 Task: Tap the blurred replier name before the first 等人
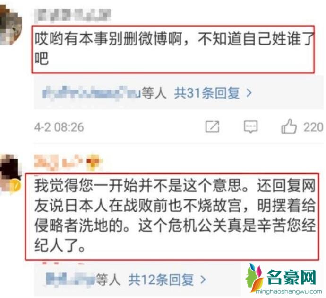pos(91,93)
